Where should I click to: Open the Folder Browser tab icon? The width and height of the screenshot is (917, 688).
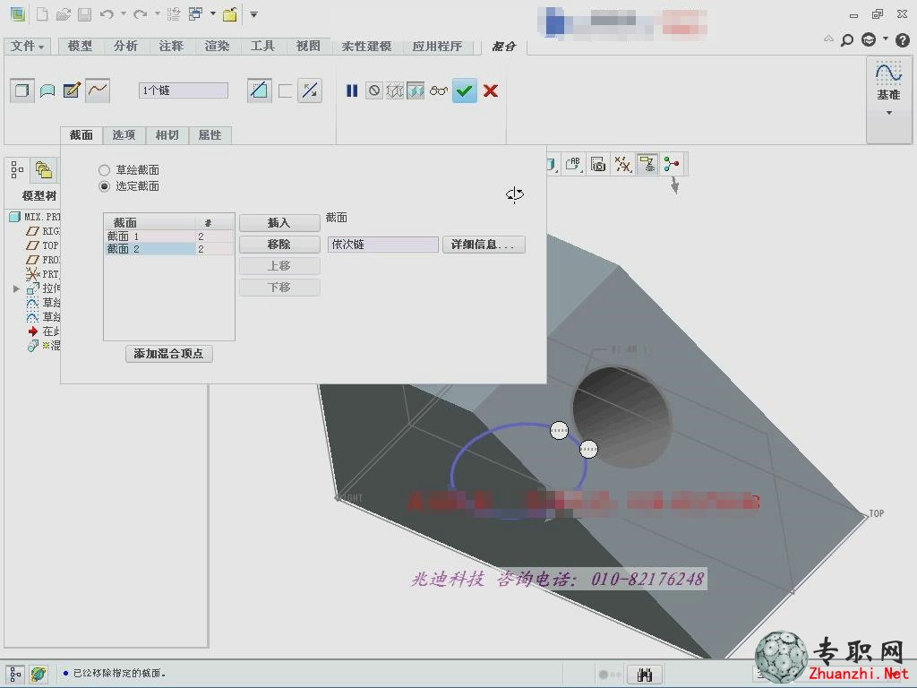click(44, 169)
